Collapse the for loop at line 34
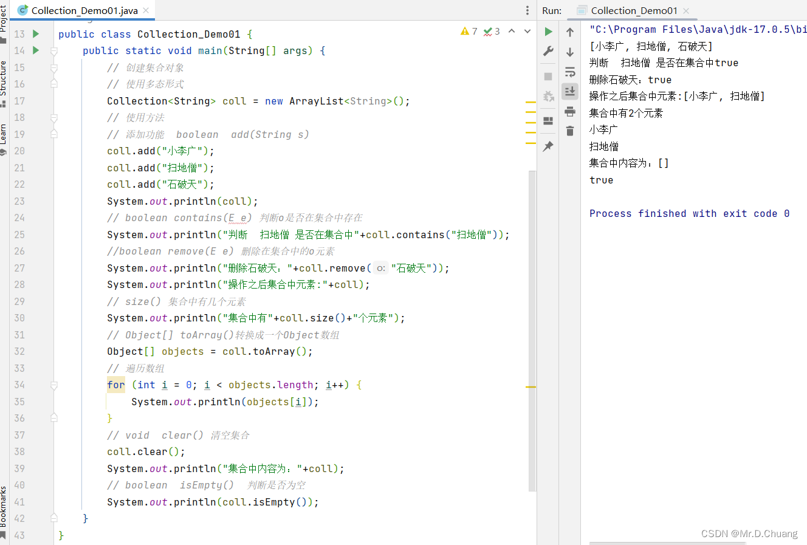Screen dimensions: 807x545 tap(54, 385)
